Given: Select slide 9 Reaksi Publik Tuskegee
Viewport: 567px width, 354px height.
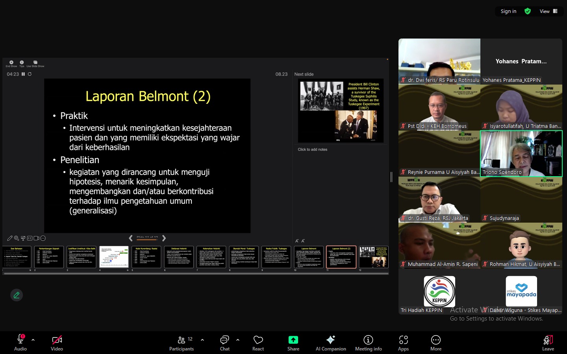Looking at the screenshot, I should click(276, 257).
